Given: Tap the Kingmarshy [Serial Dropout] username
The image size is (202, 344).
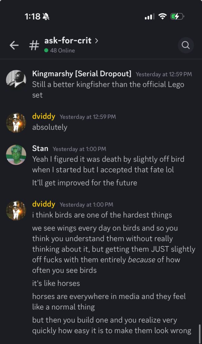Looking at the screenshot, I should [82, 74].
